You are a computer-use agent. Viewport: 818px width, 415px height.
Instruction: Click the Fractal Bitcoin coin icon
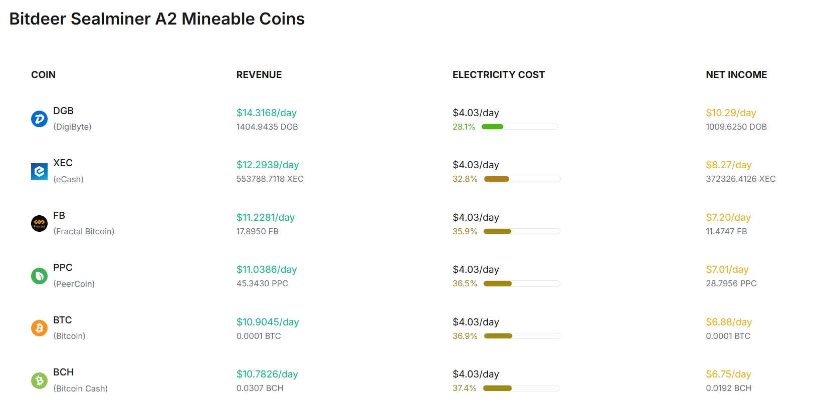tap(39, 223)
